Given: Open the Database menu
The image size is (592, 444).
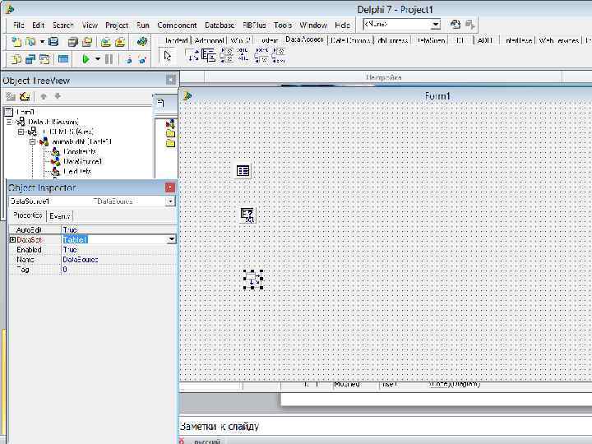Looking at the screenshot, I should pos(220,25).
